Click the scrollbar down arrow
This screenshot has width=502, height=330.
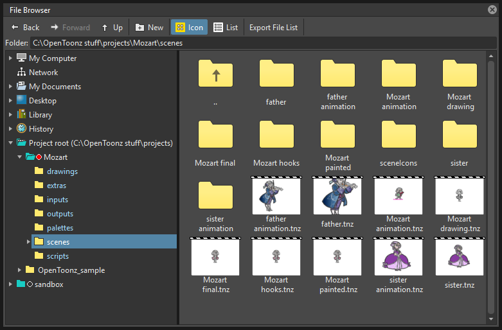491,319
